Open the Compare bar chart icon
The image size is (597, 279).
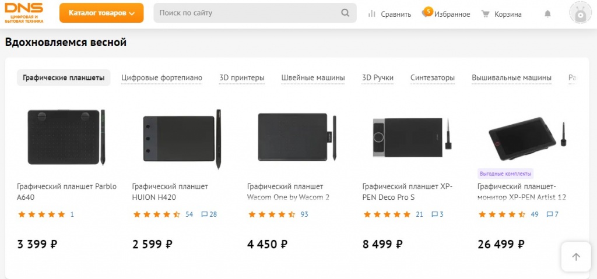click(x=371, y=13)
